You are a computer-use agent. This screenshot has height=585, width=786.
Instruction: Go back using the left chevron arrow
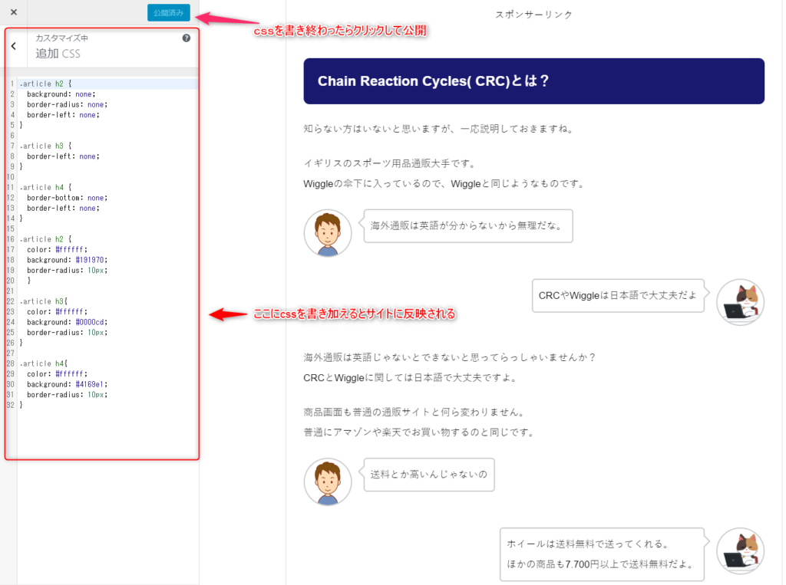(14, 46)
